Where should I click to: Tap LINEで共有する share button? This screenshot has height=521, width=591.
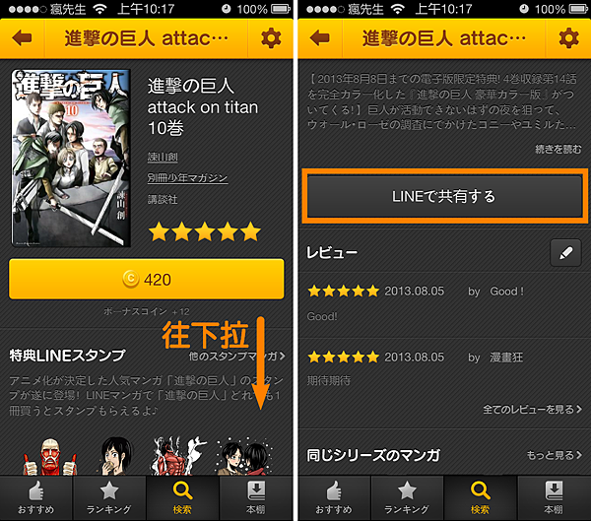point(444,196)
